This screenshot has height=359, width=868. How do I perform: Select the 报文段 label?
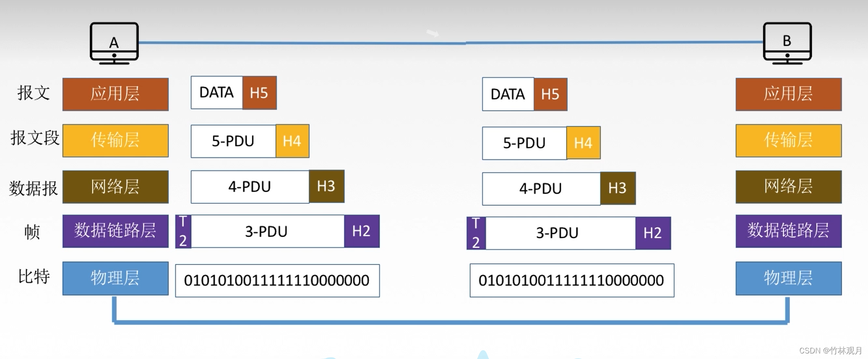pyautogui.click(x=35, y=138)
